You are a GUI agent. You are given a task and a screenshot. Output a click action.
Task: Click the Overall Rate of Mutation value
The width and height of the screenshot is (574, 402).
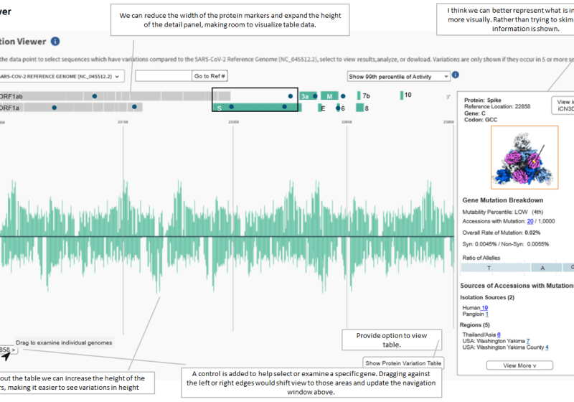pos(532,233)
